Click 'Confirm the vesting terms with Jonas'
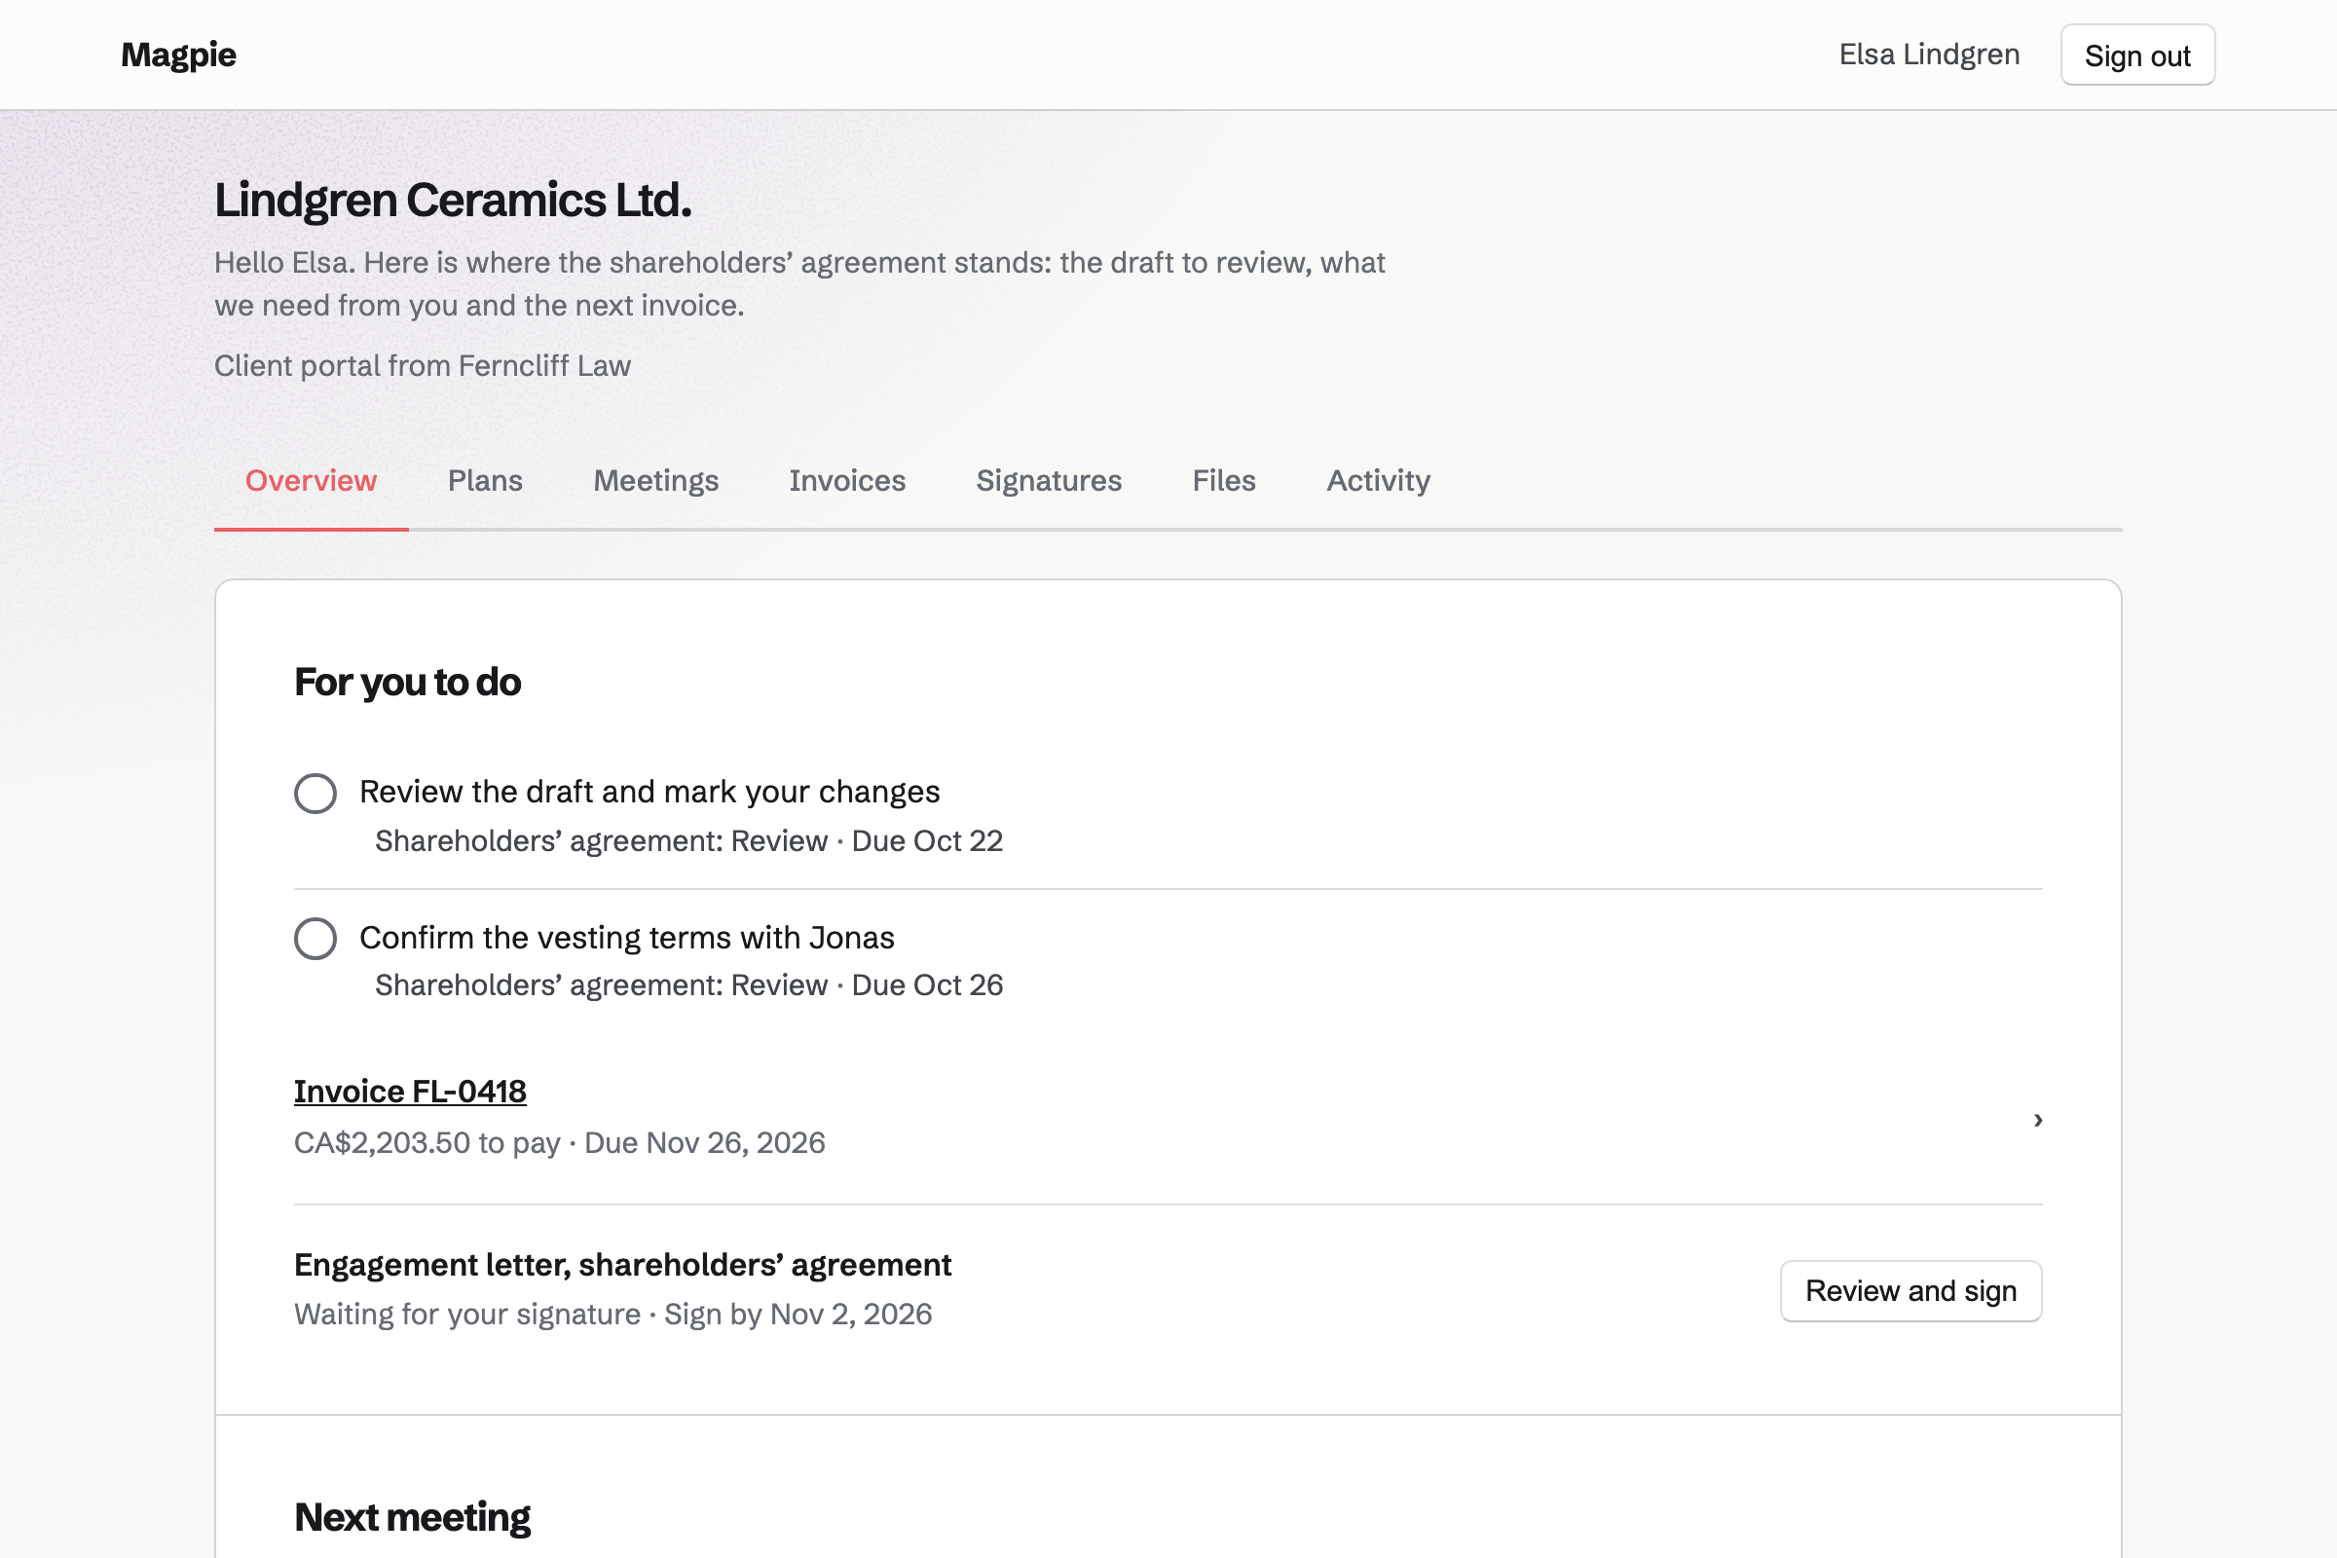The height and width of the screenshot is (1558, 2337). click(x=627, y=937)
